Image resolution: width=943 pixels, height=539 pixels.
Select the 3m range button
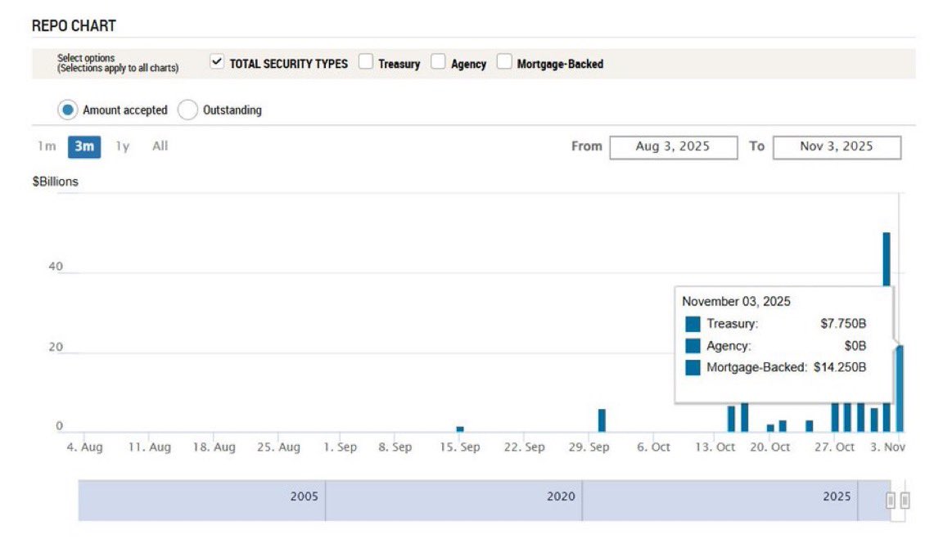pyautogui.click(x=84, y=146)
